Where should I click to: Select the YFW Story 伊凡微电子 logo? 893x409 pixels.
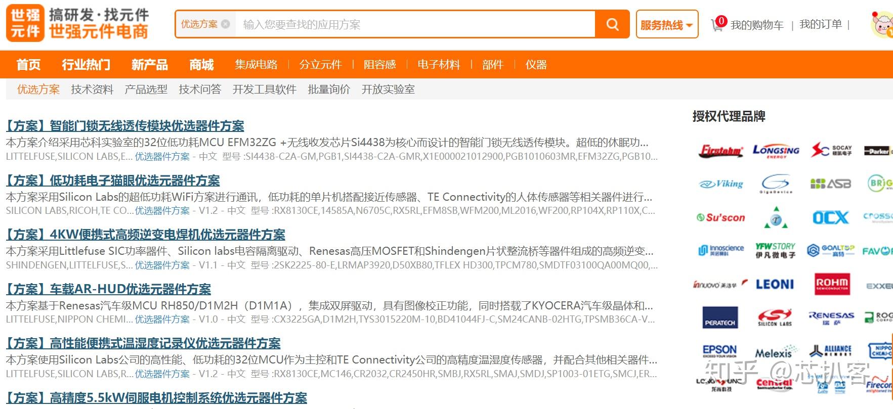tap(776, 250)
